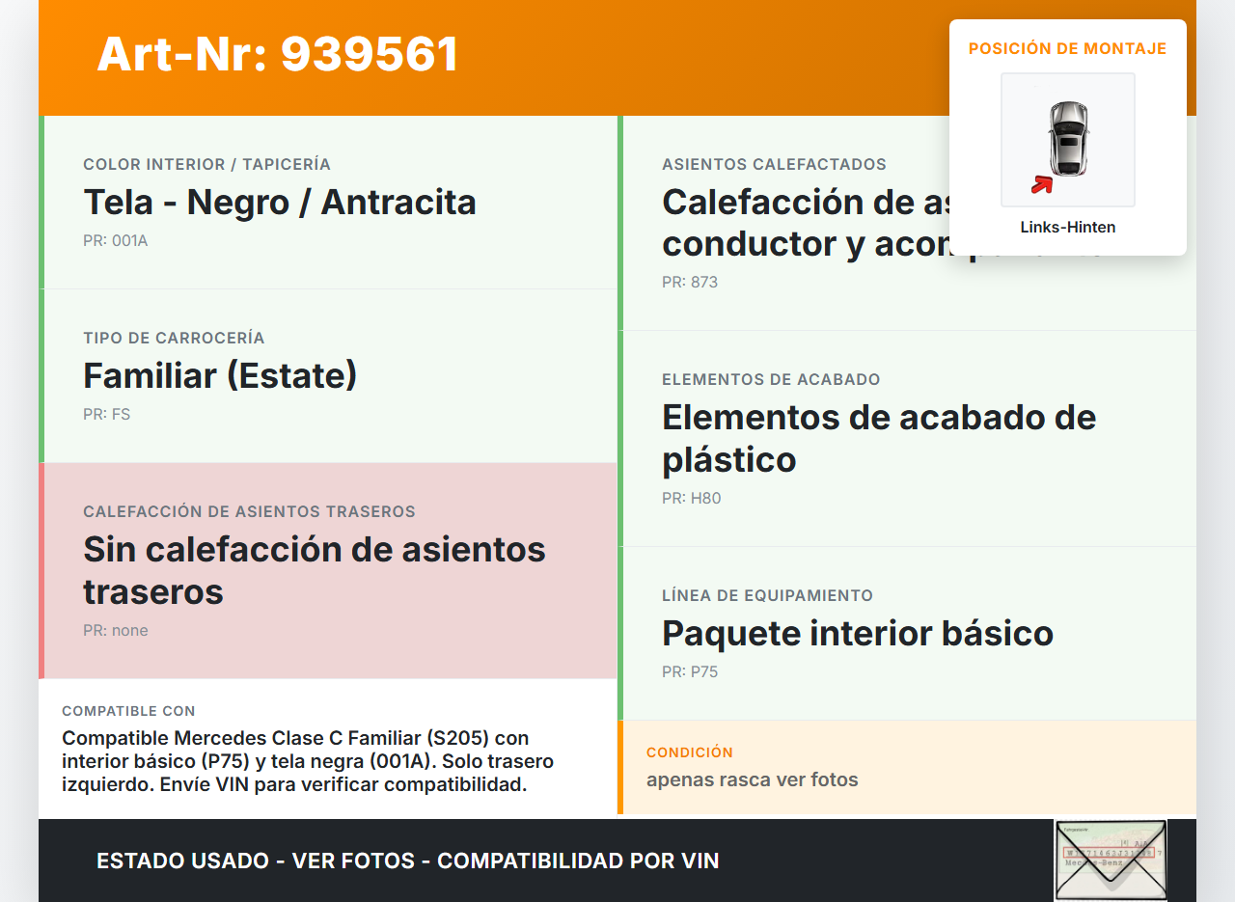Click the 'LÍNEA DE EQUIPAMIENTO' label
Screen dimensions: 1235x902
pyautogui.click(x=767, y=596)
